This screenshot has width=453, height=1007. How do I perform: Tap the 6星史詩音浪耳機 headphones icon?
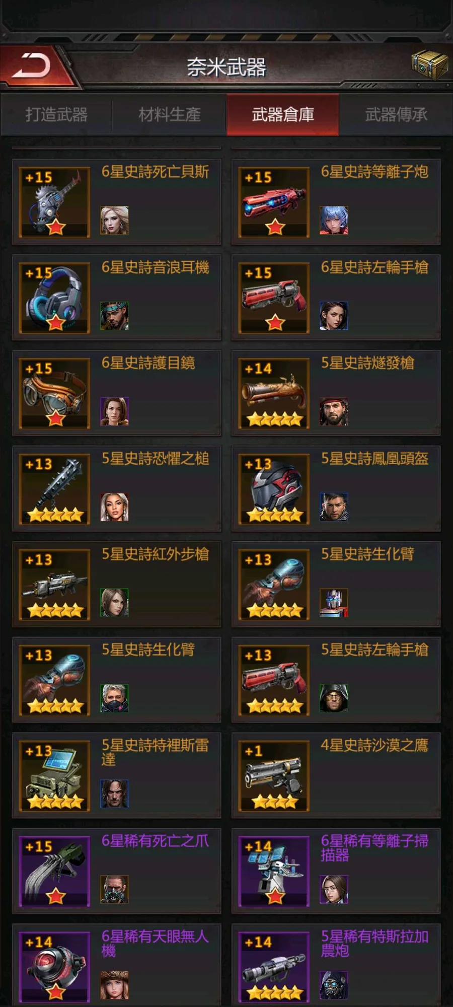click(54, 298)
